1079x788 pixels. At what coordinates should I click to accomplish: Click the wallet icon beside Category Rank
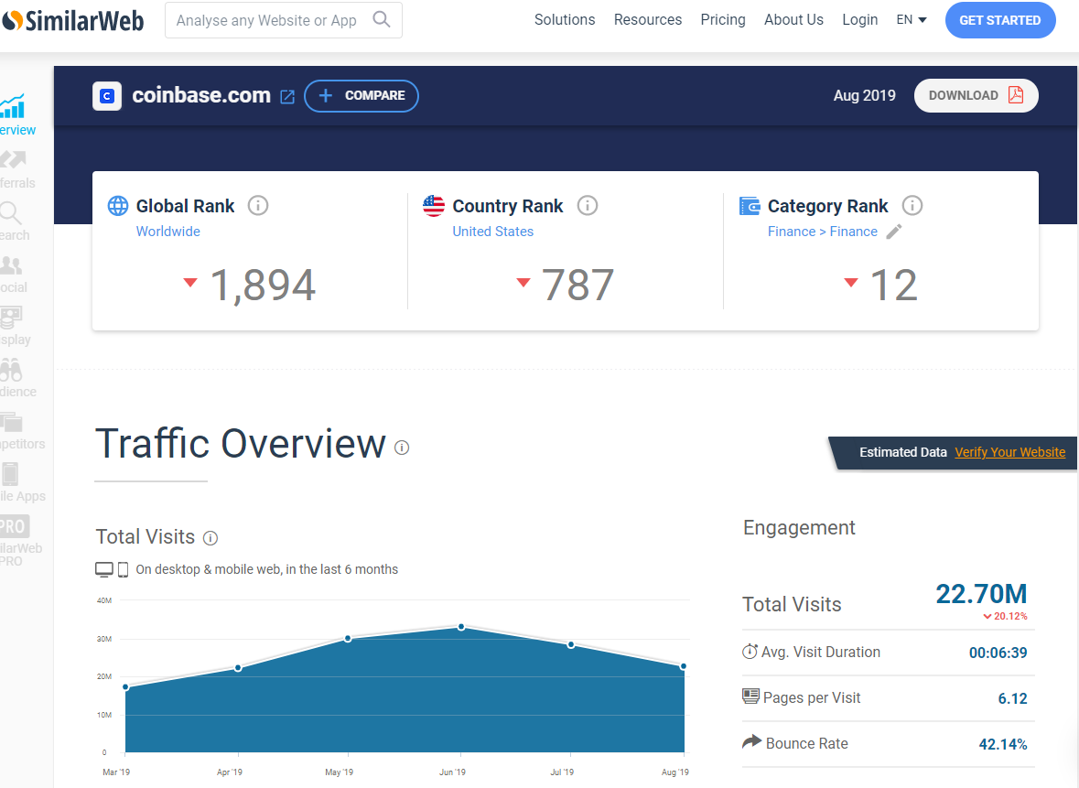[x=750, y=206]
